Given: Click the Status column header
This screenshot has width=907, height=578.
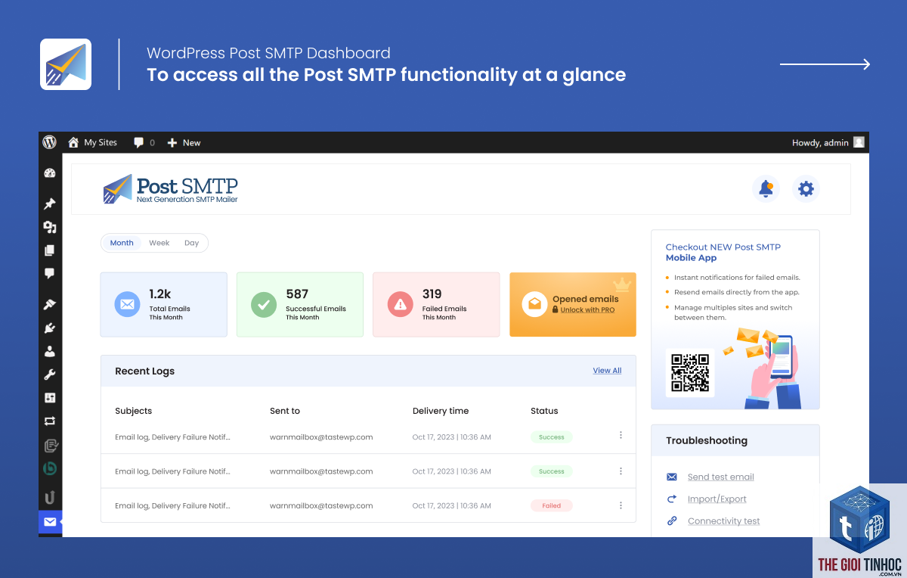Looking at the screenshot, I should (544, 411).
